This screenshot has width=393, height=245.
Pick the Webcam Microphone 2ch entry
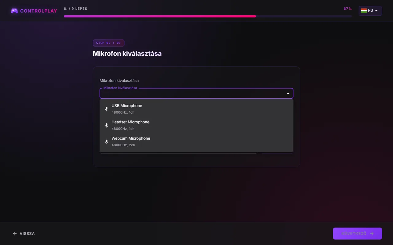coord(196,141)
